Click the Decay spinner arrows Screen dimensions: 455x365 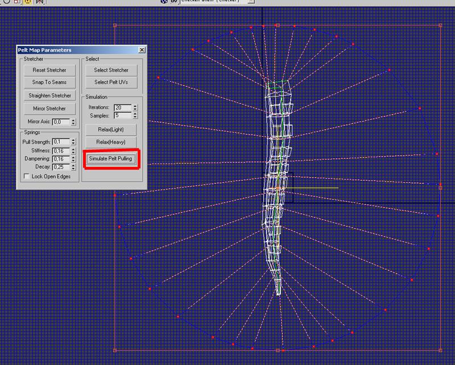point(73,167)
